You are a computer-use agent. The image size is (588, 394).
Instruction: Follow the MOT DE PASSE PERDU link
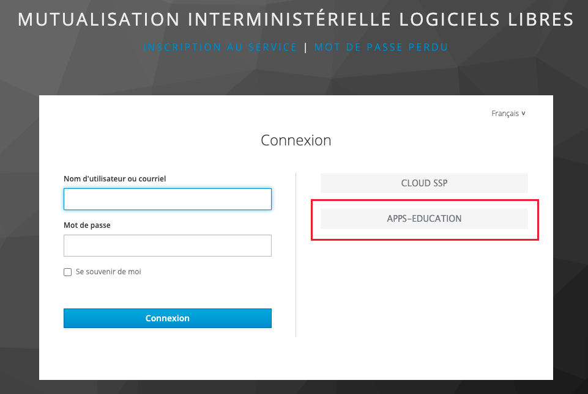[x=381, y=47]
